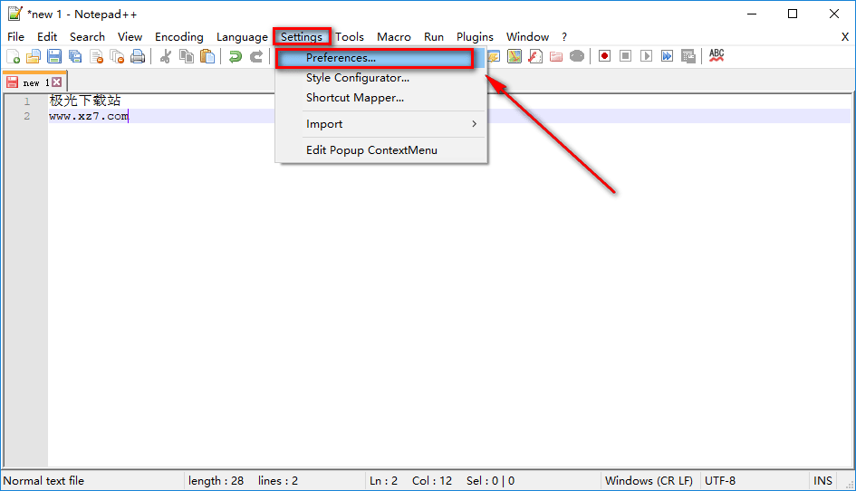
Task: Click the Open file folder icon
Action: [34, 56]
